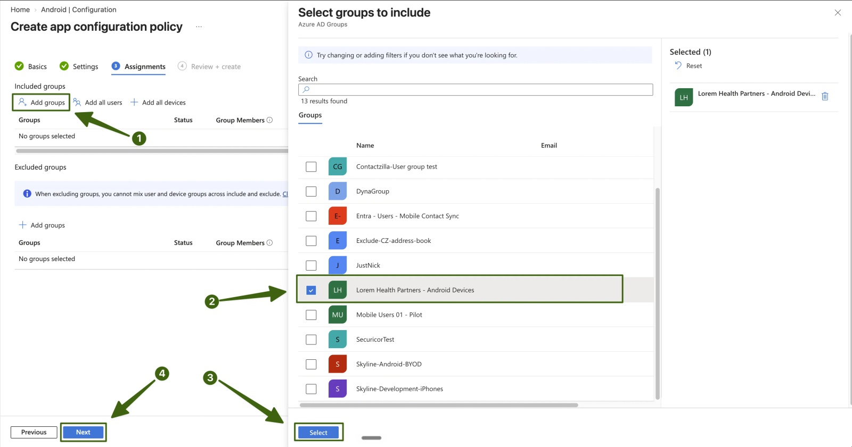Click the E avatar for Exclude-CZ-address-book
852x447 pixels.
click(x=338, y=241)
